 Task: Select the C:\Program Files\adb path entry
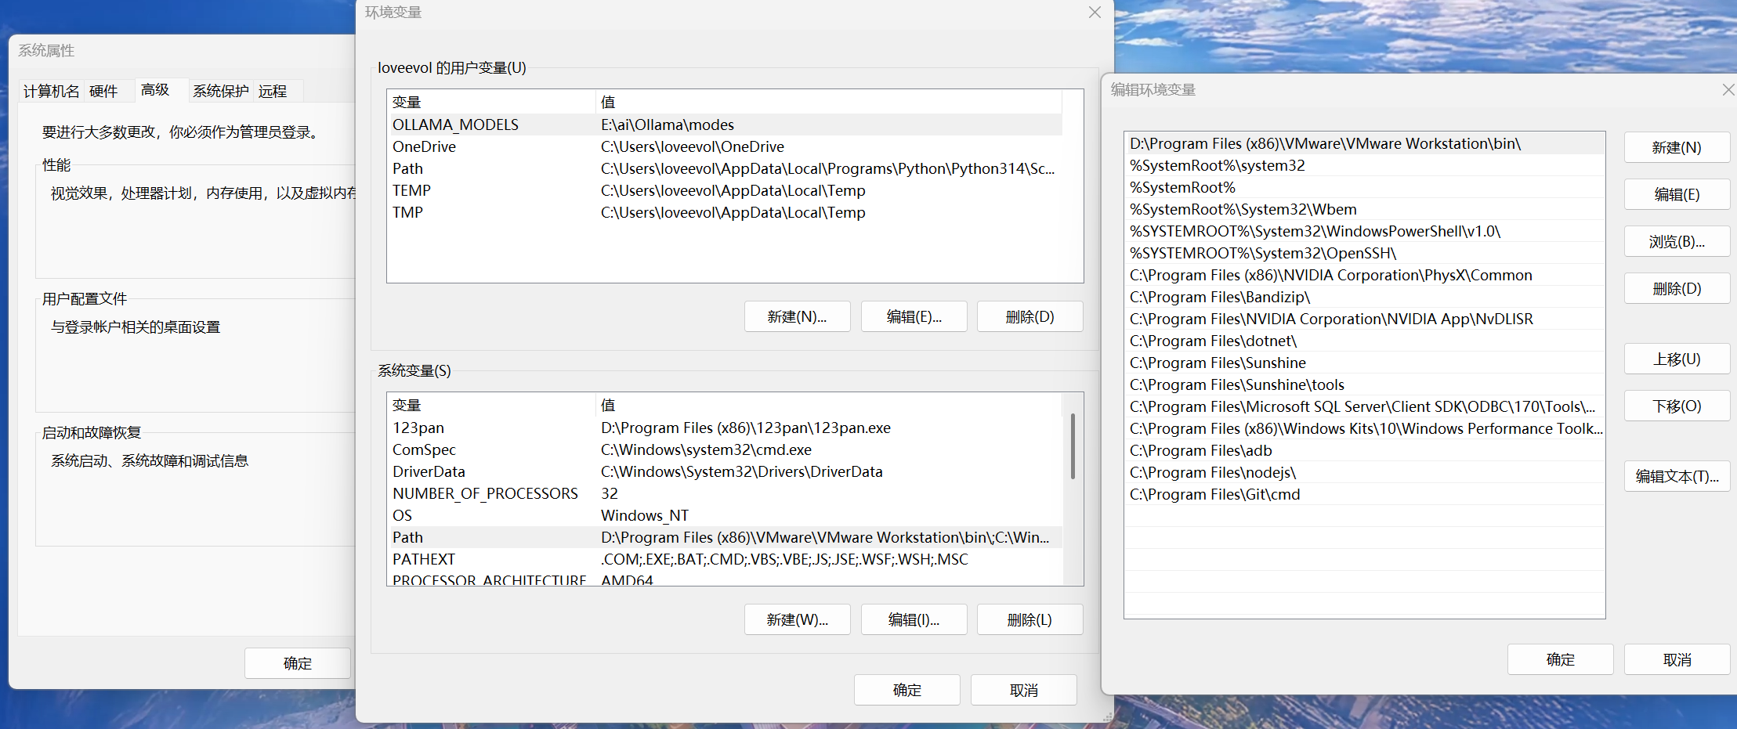[1364, 450]
